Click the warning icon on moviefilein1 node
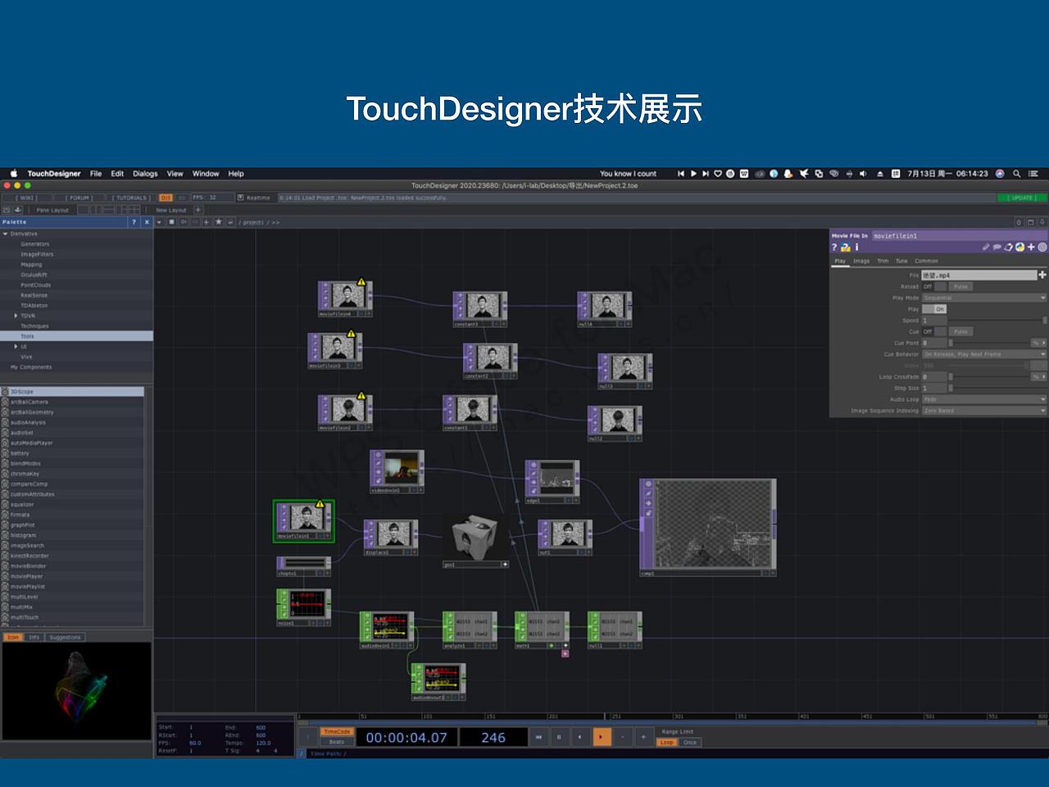This screenshot has height=787, width=1049. (320, 503)
